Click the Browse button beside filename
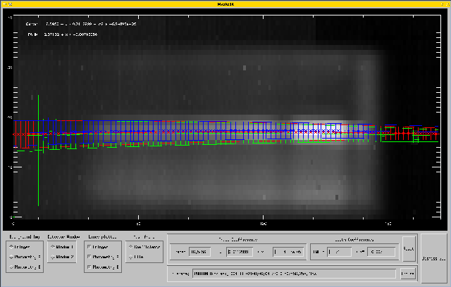Viewport: 451px width, 287px height. tap(407, 274)
